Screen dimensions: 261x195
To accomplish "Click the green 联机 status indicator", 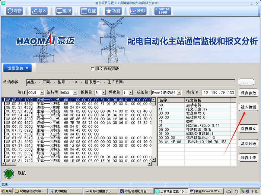I will pyautogui.click(x=9, y=173).
